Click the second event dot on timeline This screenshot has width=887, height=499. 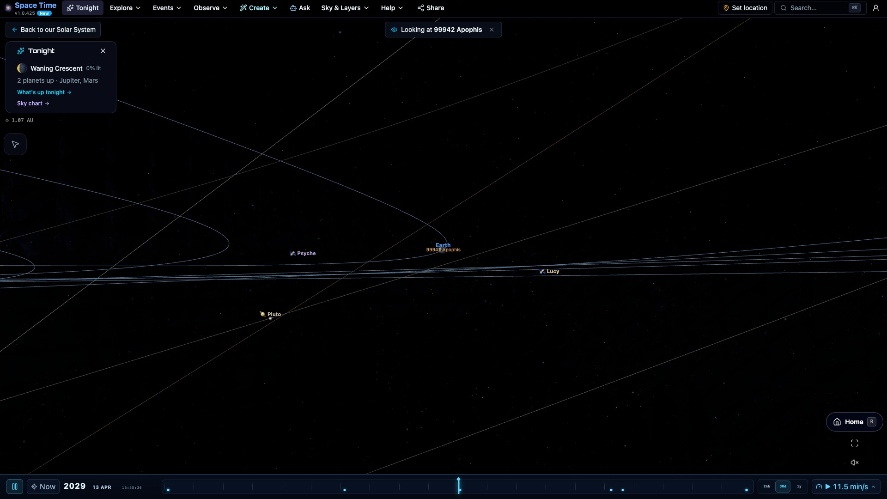coord(345,490)
